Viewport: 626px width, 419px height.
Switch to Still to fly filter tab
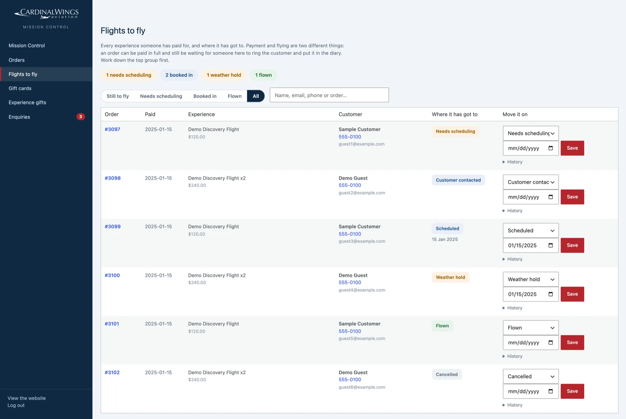(x=118, y=96)
